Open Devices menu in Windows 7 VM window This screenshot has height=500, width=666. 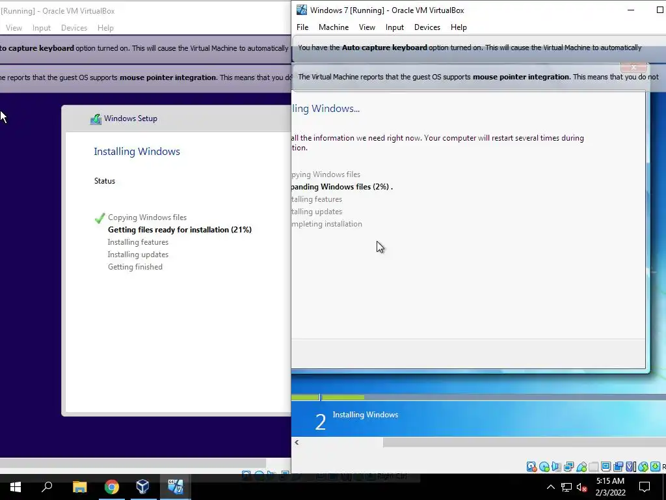coord(427,27)
